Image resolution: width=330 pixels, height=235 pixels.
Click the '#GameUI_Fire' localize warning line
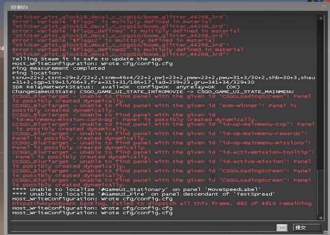[136, 194]
